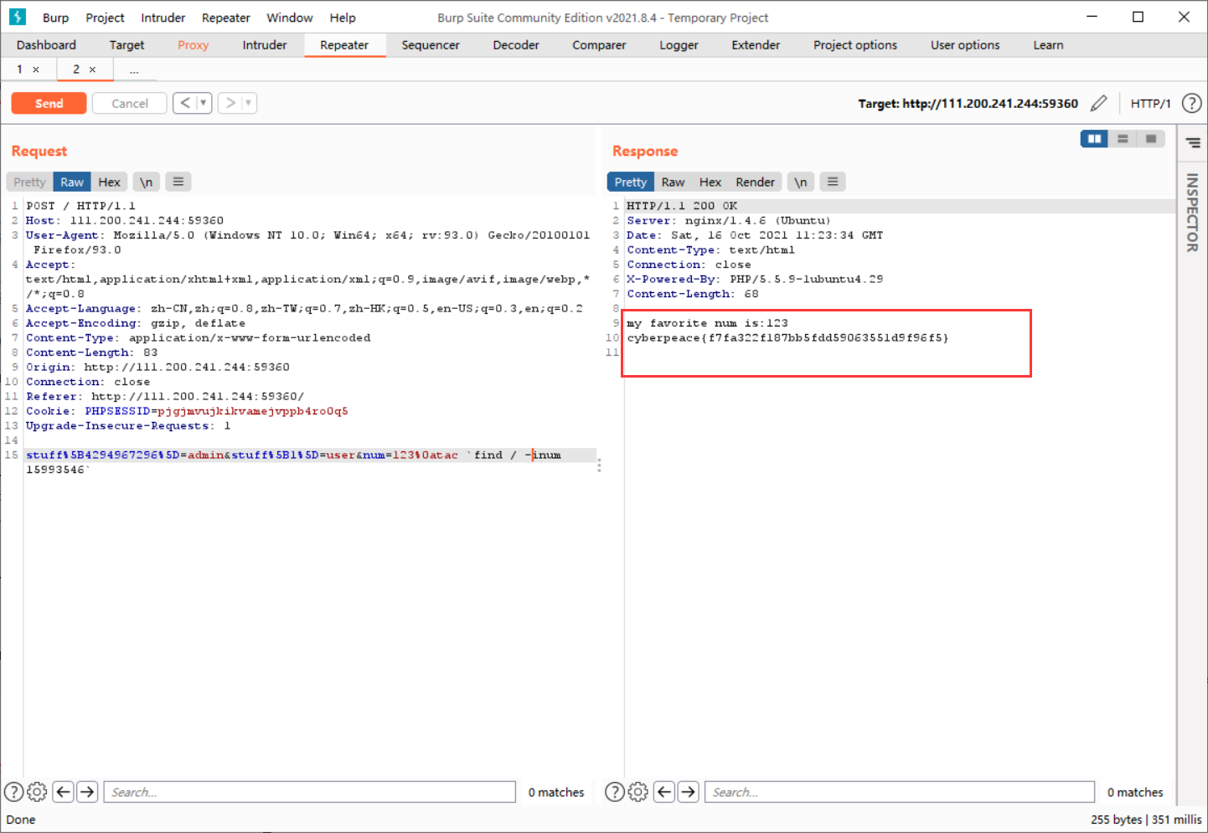The width and height of the screenshot is (1208, 833).
Task: Open the Project options tab
Action: point(855,45)
